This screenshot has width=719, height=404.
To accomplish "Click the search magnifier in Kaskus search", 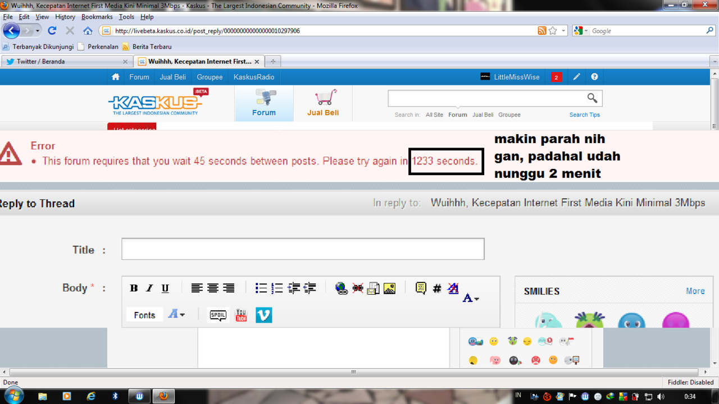I will coord(592,98).
